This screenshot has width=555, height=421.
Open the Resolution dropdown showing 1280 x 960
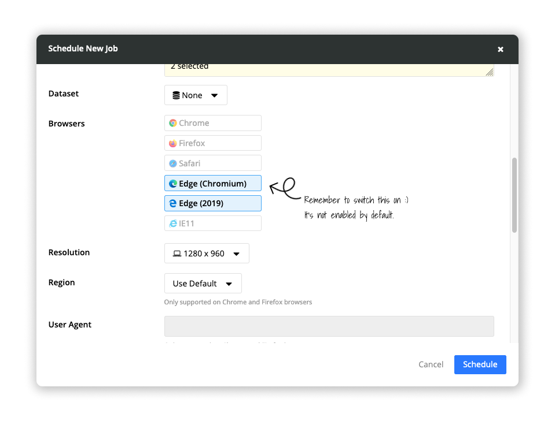(x=206, y=253)
